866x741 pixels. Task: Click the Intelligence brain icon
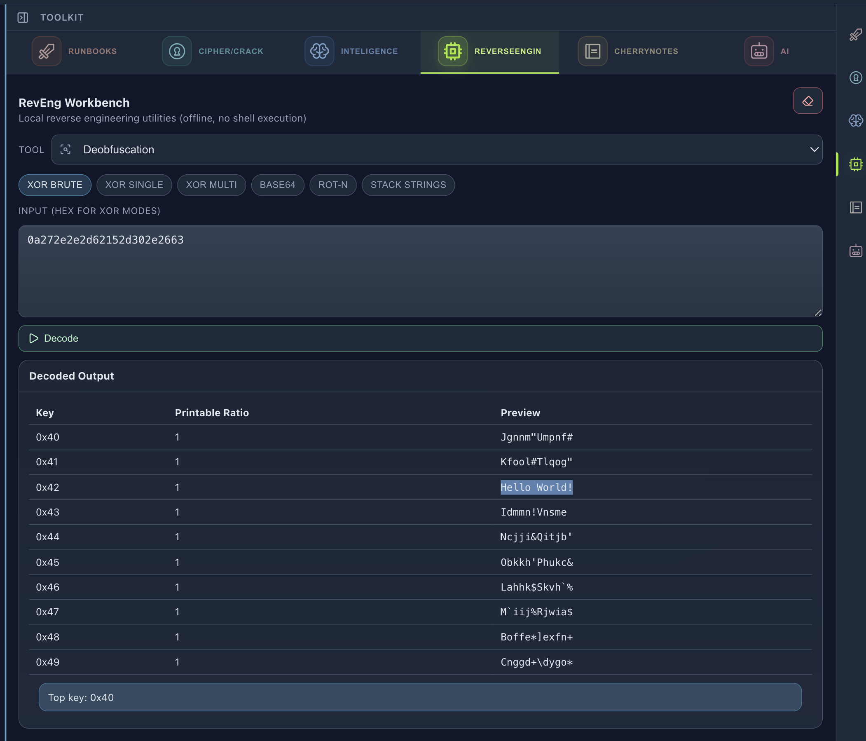[x=319, y=51]
